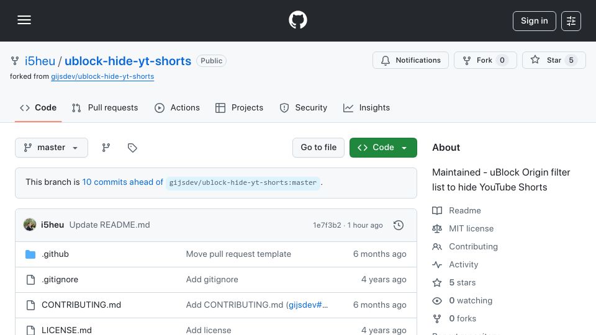Viewport: 596px width, 335px height.
Task: Open the ublock-hide-yt-shorts repository link
Action: pos(128,61)
